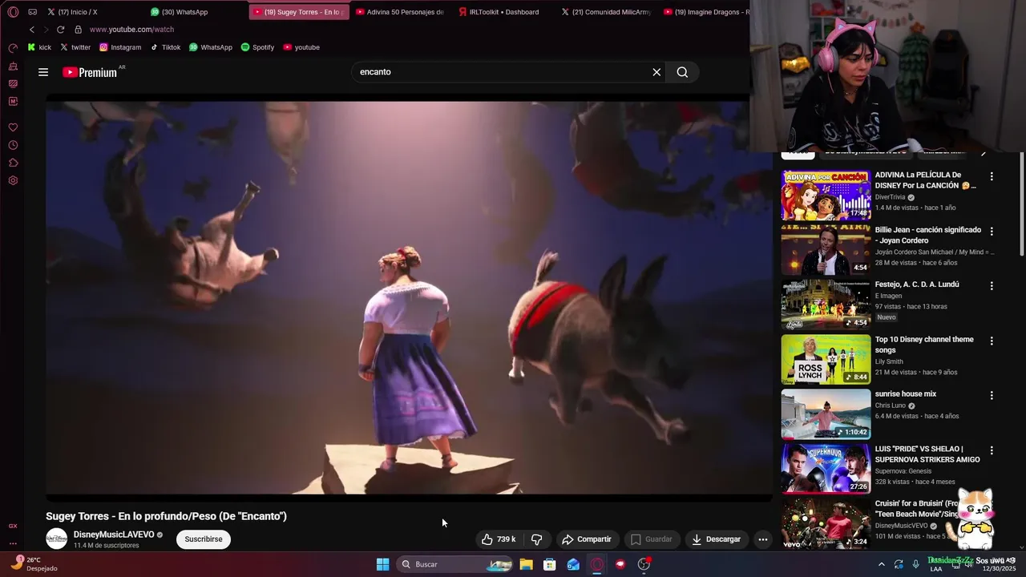This screenshot has height=577, width=1026.
Task: Clear the 'encanto' search text with the X
Action: click(656, 72)
